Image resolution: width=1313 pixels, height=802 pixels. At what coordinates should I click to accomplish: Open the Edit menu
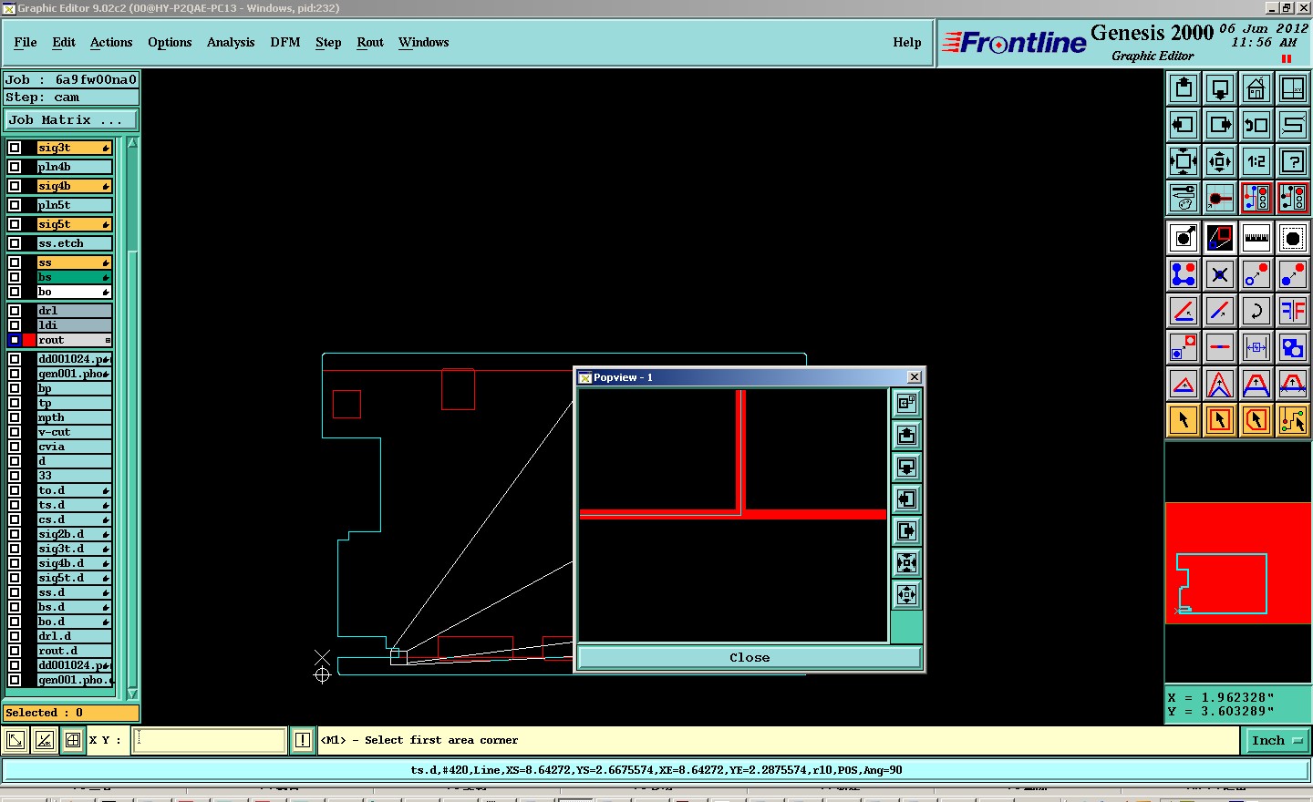64,42
